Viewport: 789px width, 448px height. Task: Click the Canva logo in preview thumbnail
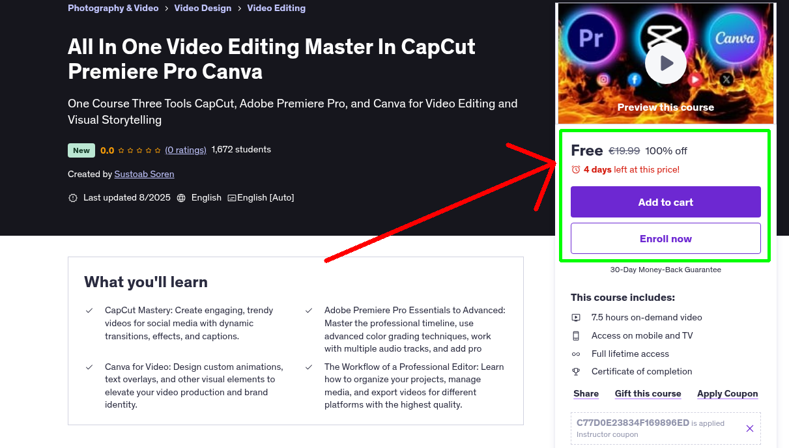click(735, 38)
